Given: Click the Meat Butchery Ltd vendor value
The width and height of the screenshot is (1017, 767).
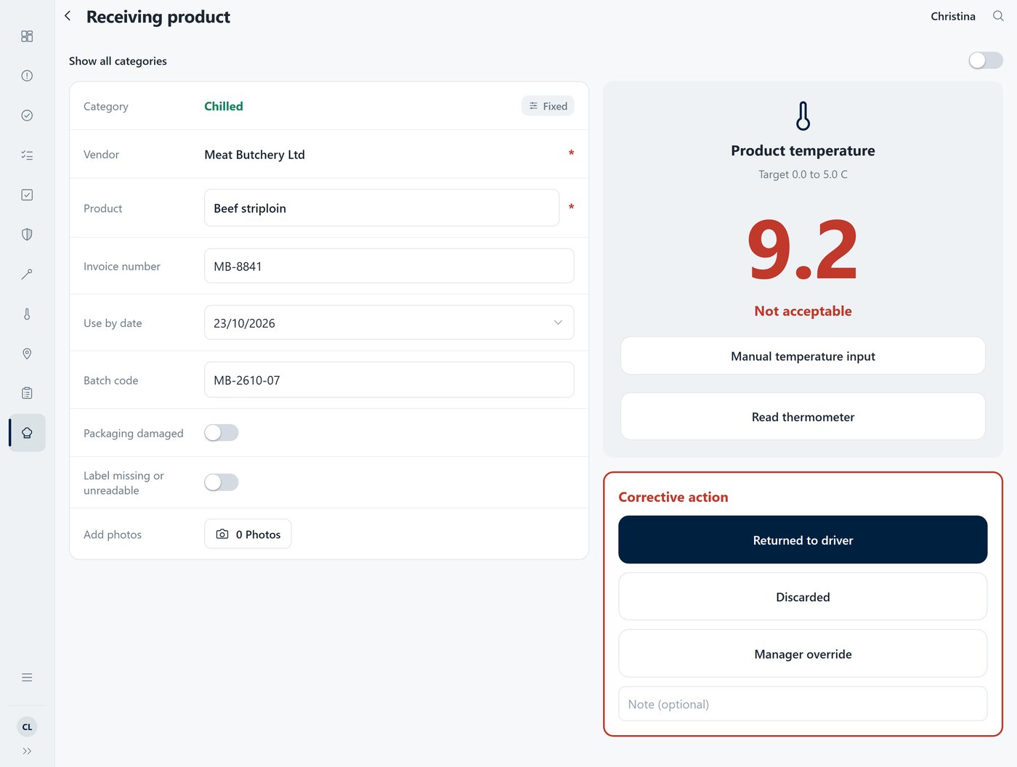Looking at the screenshot, I should pyautogui.click(x=254, y=155).
